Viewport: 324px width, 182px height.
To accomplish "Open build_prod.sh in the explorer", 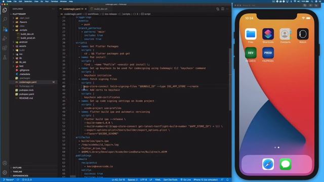I will pos(28,38).
